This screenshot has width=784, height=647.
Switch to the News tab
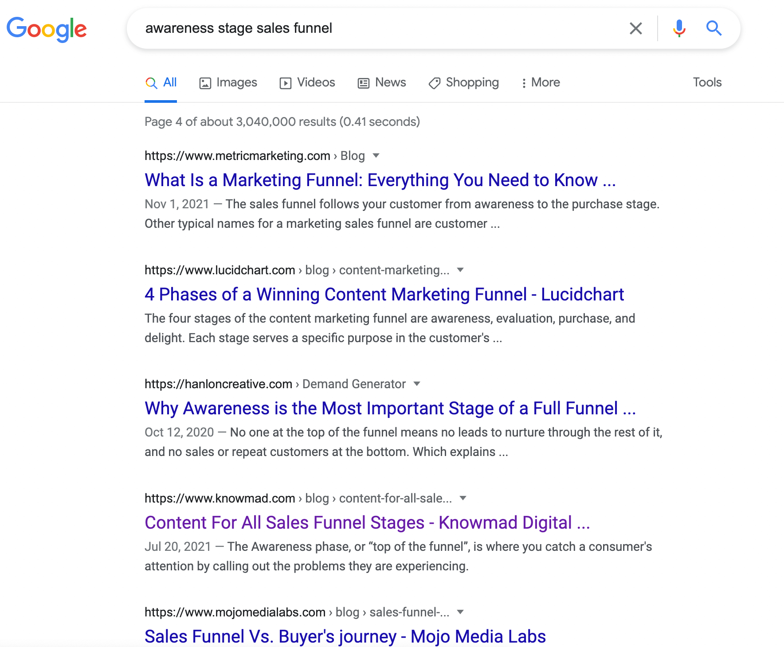pyautogui.click(x=382, y=82)
